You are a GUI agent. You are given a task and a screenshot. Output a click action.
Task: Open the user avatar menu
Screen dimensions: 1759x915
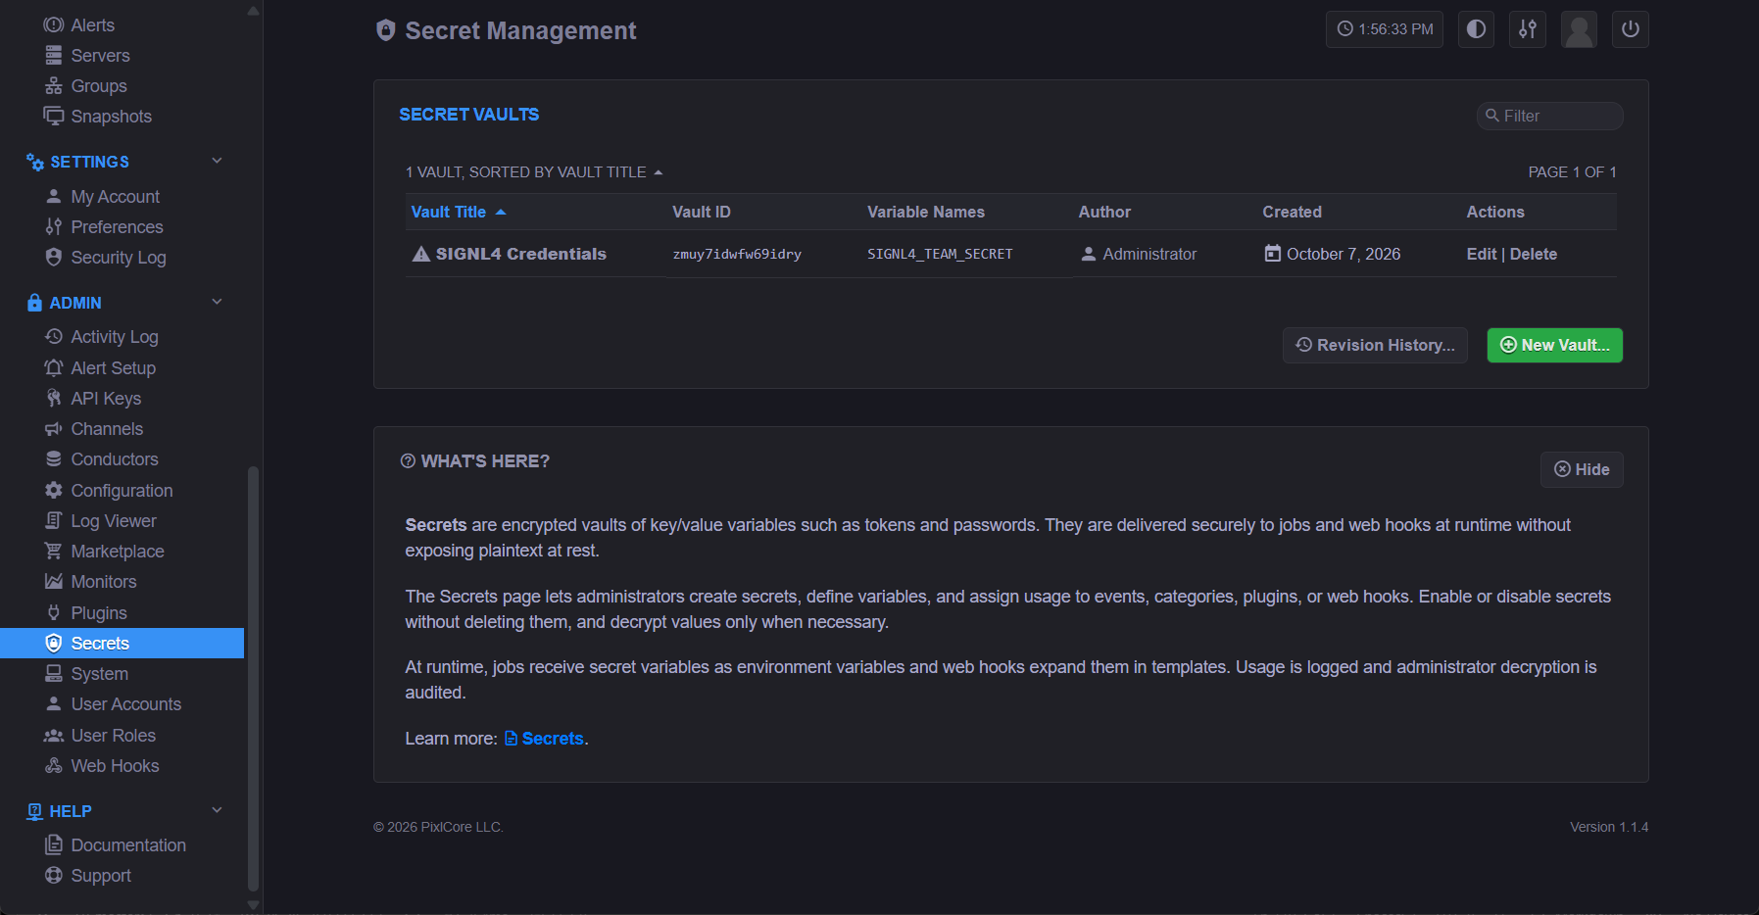(1579, 29)
